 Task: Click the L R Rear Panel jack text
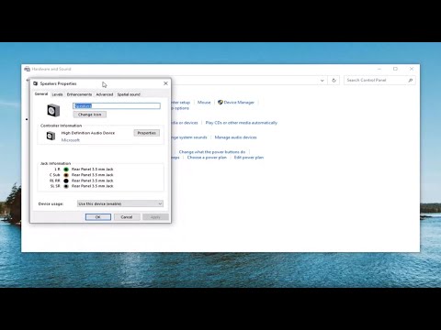93,170
